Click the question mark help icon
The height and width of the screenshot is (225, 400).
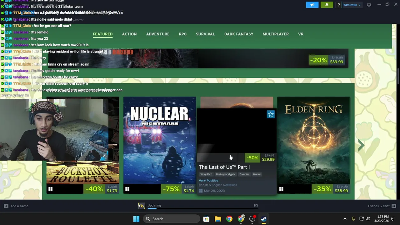point(338,5)
